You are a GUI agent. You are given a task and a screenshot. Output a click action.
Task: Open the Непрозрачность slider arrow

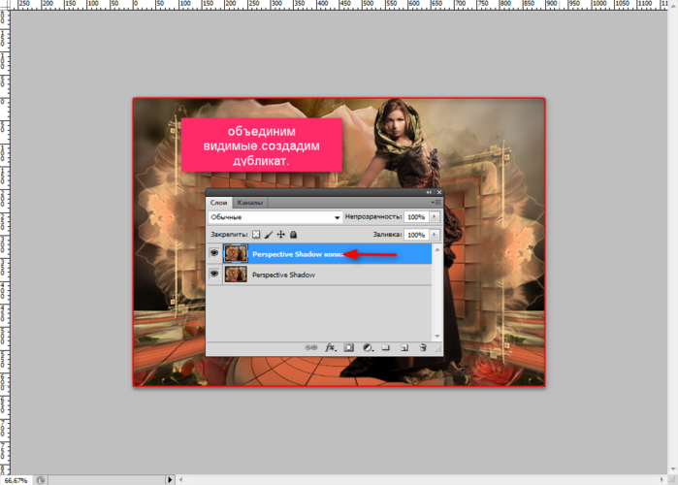435,217
